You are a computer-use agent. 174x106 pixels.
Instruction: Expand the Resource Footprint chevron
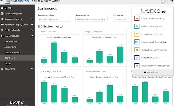coord(32,19)
